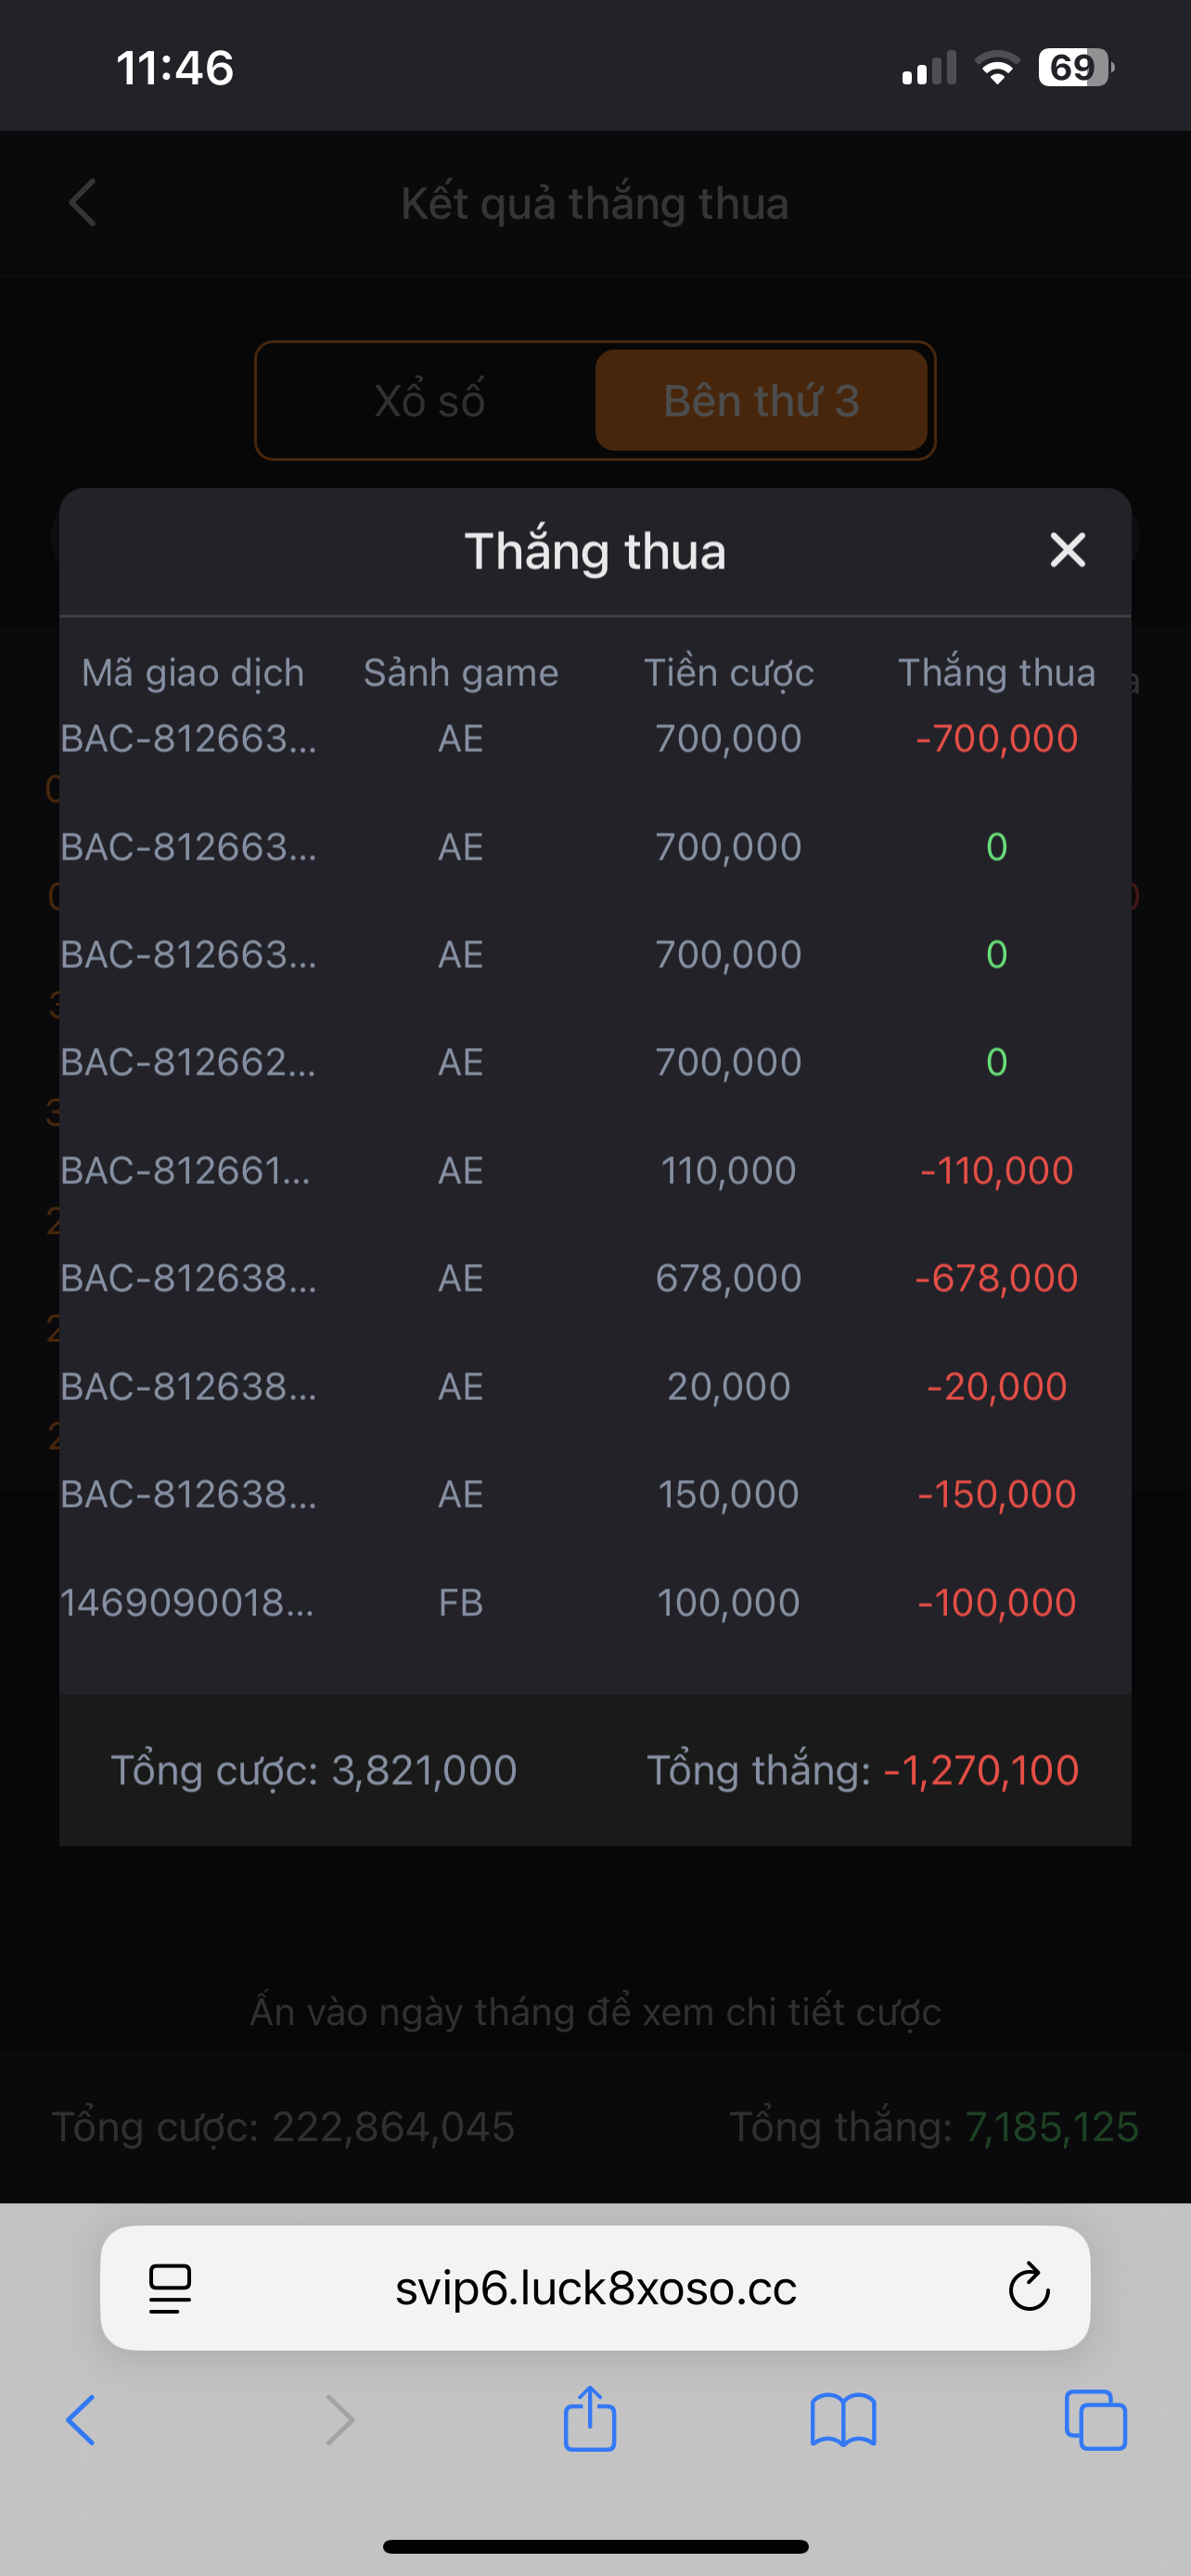Open Safari bookmarks
Screen dimensions: 1191x2576
click(843, 2421)
